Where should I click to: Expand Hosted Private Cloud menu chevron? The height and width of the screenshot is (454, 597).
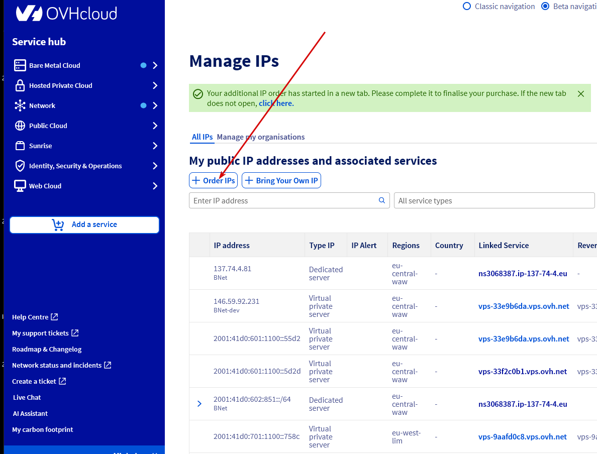155,85
